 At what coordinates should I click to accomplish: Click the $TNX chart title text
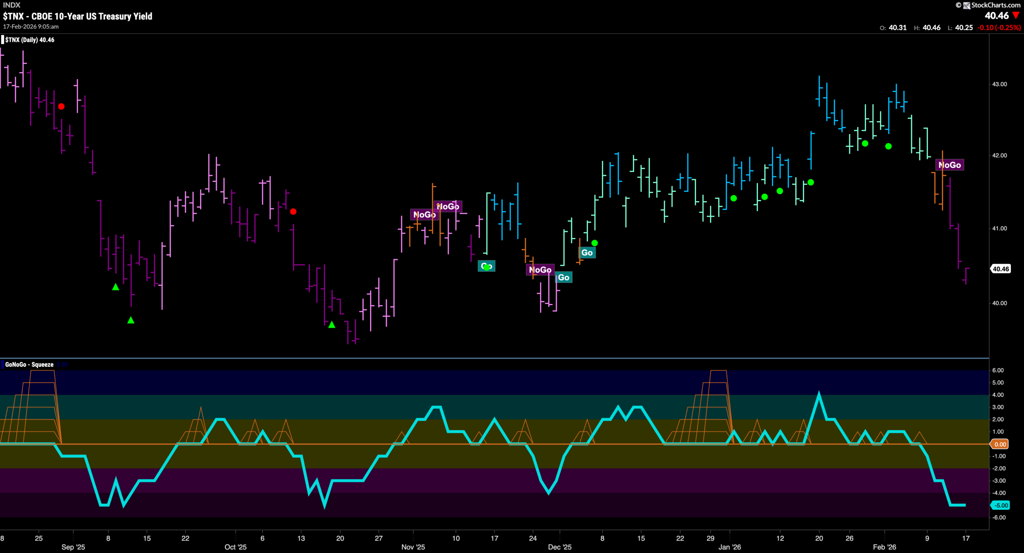[78, 16]
